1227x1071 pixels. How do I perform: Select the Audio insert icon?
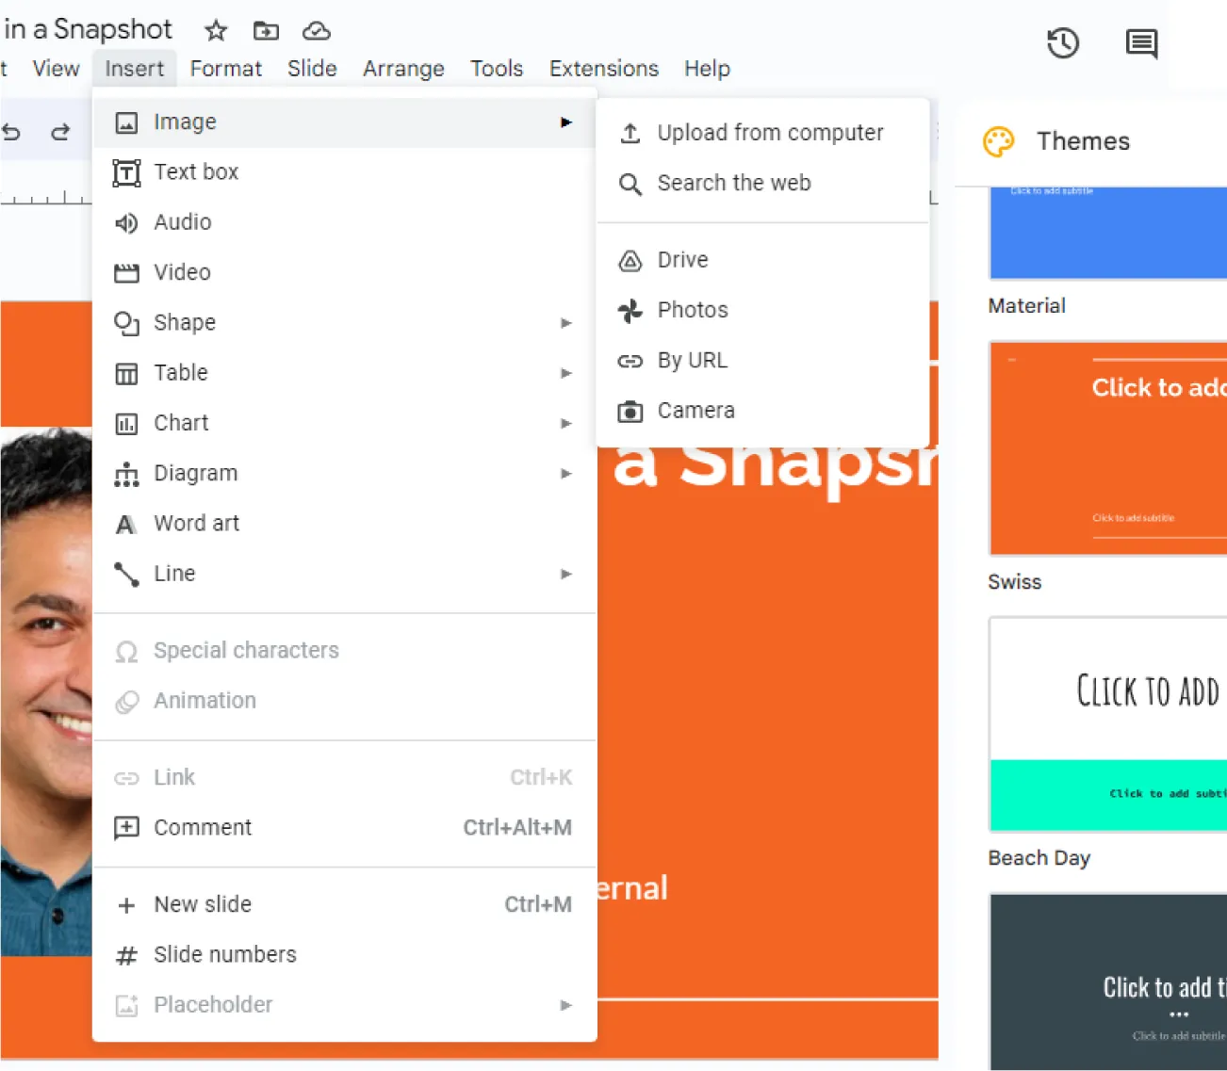125,222
